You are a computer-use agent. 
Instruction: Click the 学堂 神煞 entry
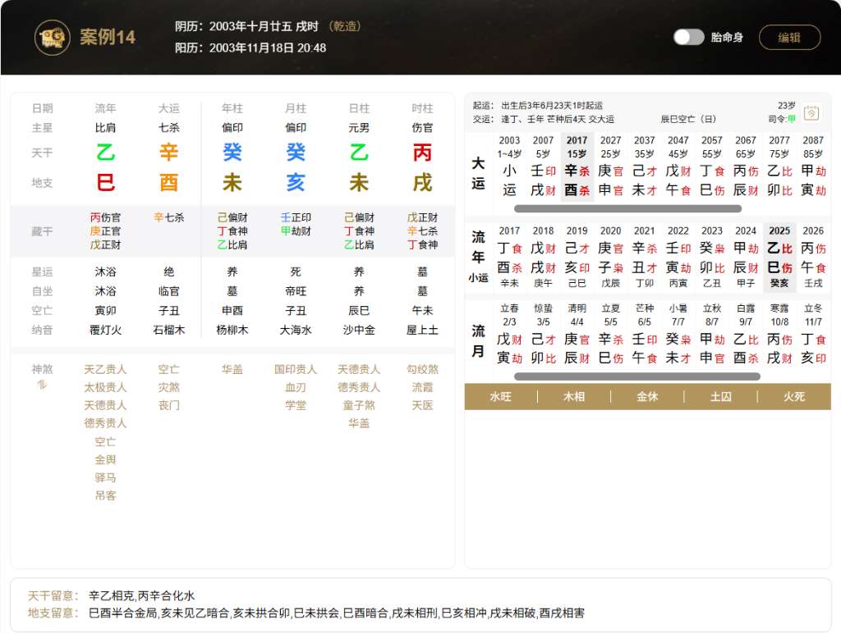click(x=296, y=405)
